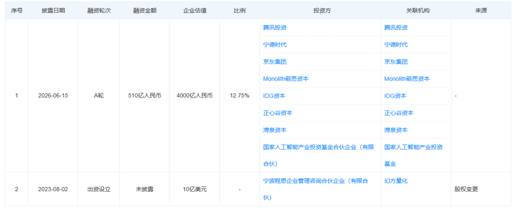Open IDG资本 link under 关联机构
The height and width of the screenshot is (212, 515).
(395, 96)
